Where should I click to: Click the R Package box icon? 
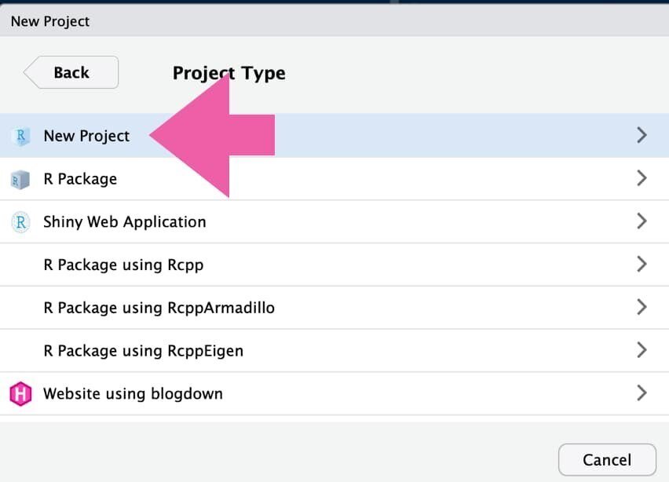tap(20, 180)
